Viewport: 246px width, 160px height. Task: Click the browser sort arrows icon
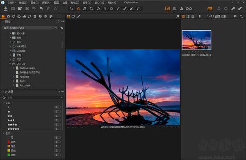click(200, 16)
